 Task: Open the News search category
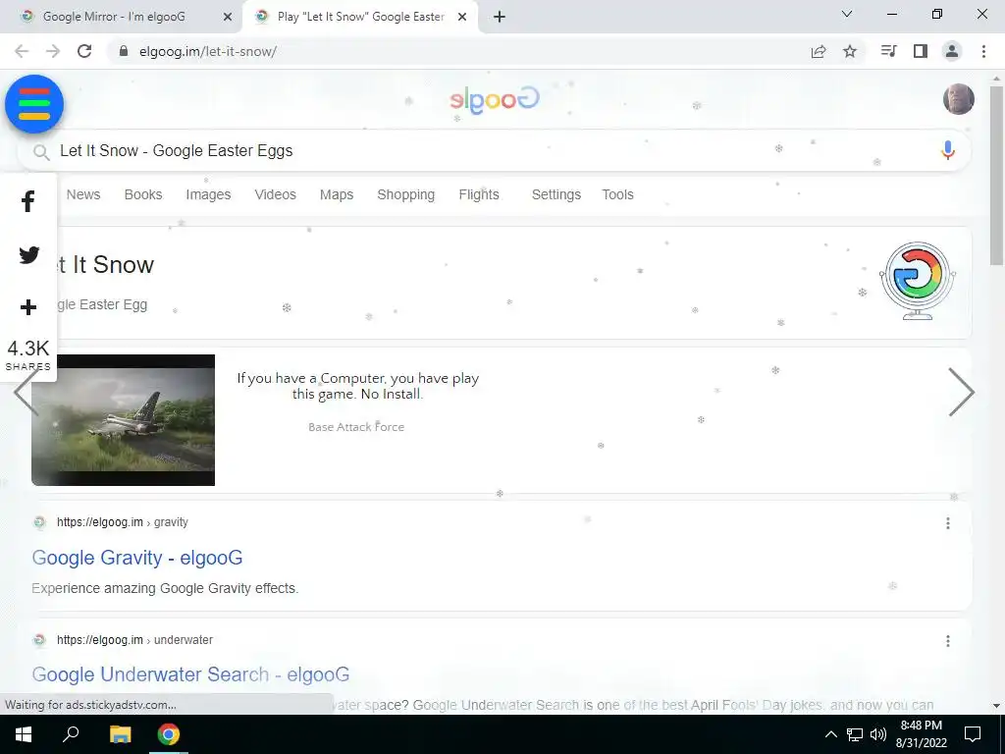coord(83,194)
